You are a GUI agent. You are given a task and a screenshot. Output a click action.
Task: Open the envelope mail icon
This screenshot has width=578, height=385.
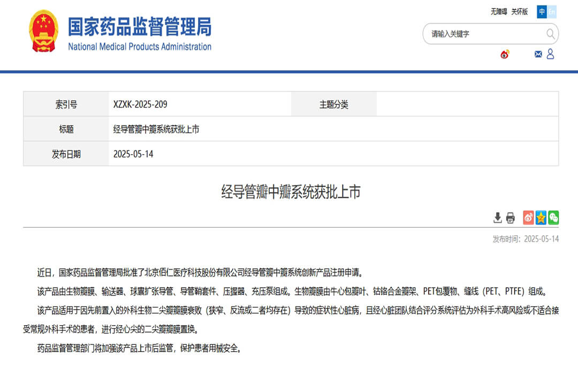click(538, 54)
